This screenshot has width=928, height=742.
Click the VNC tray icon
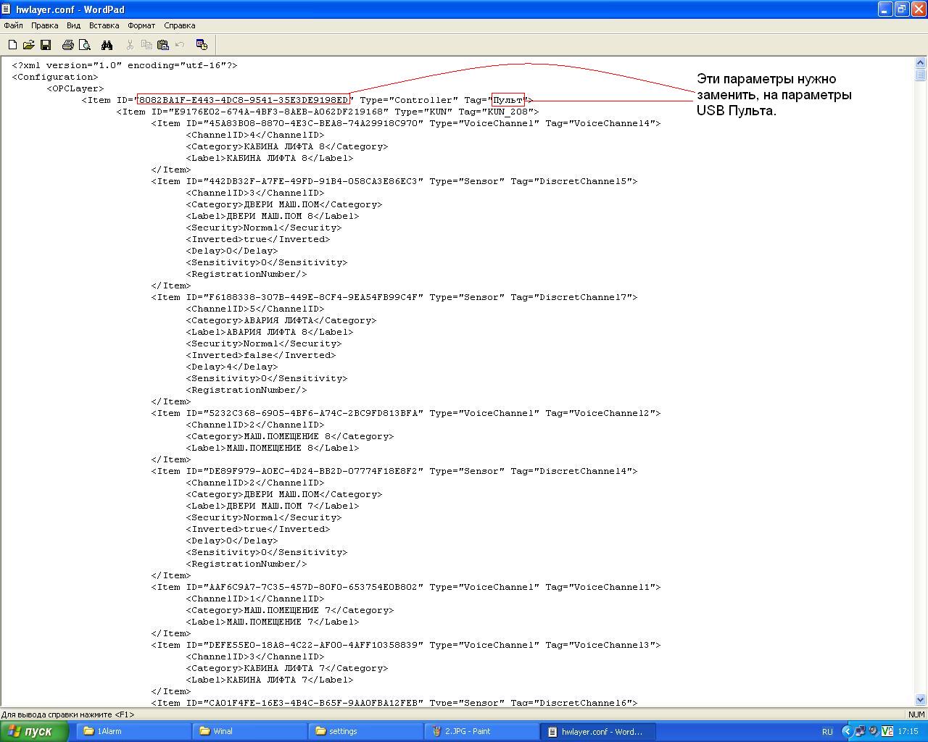(887, 731)
